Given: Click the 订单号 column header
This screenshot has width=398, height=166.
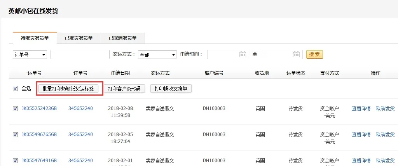Looking at the screenshot, I should [80, 73].
